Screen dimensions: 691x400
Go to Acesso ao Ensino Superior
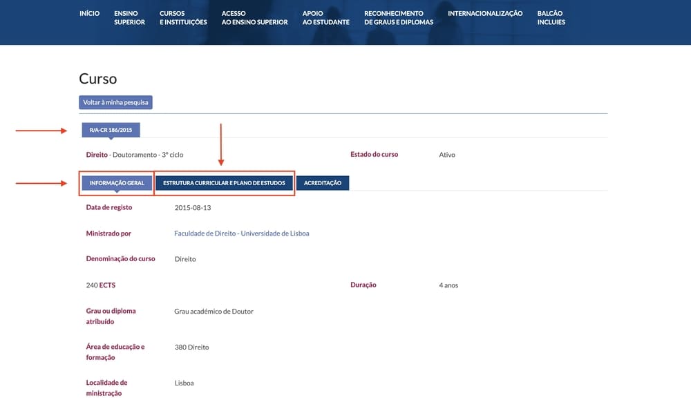254,18
